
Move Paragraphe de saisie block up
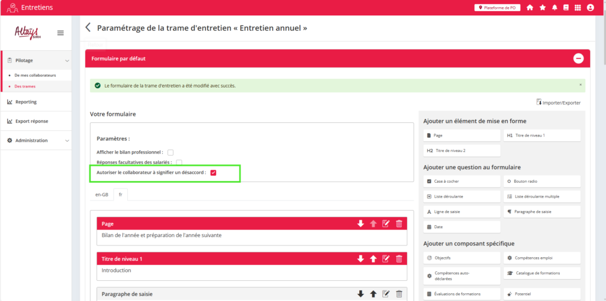coord(373,293)
